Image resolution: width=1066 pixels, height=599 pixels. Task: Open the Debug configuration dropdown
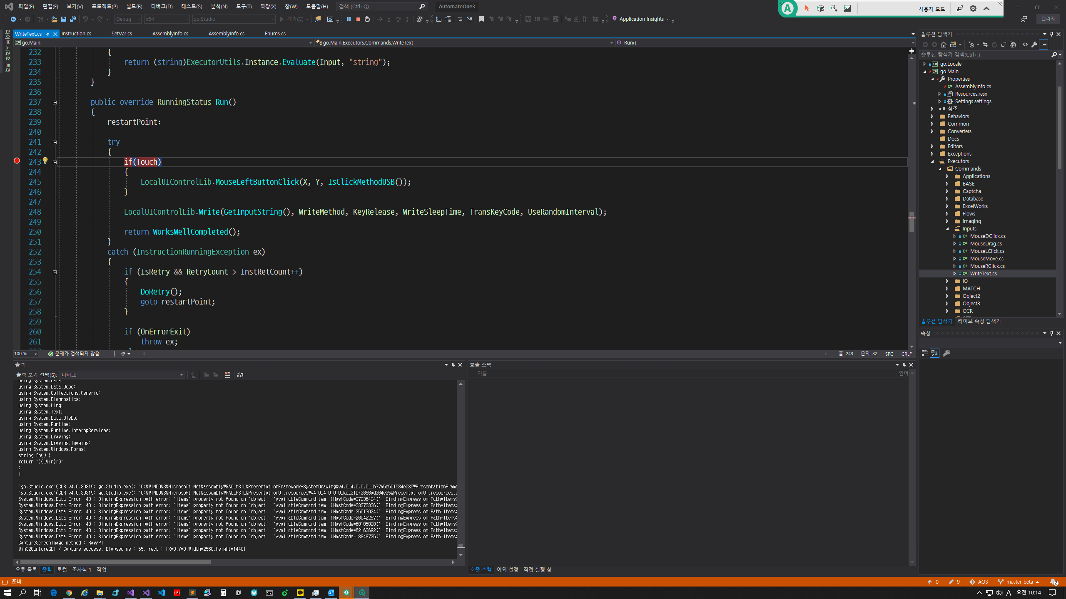[x=128, y=19]
